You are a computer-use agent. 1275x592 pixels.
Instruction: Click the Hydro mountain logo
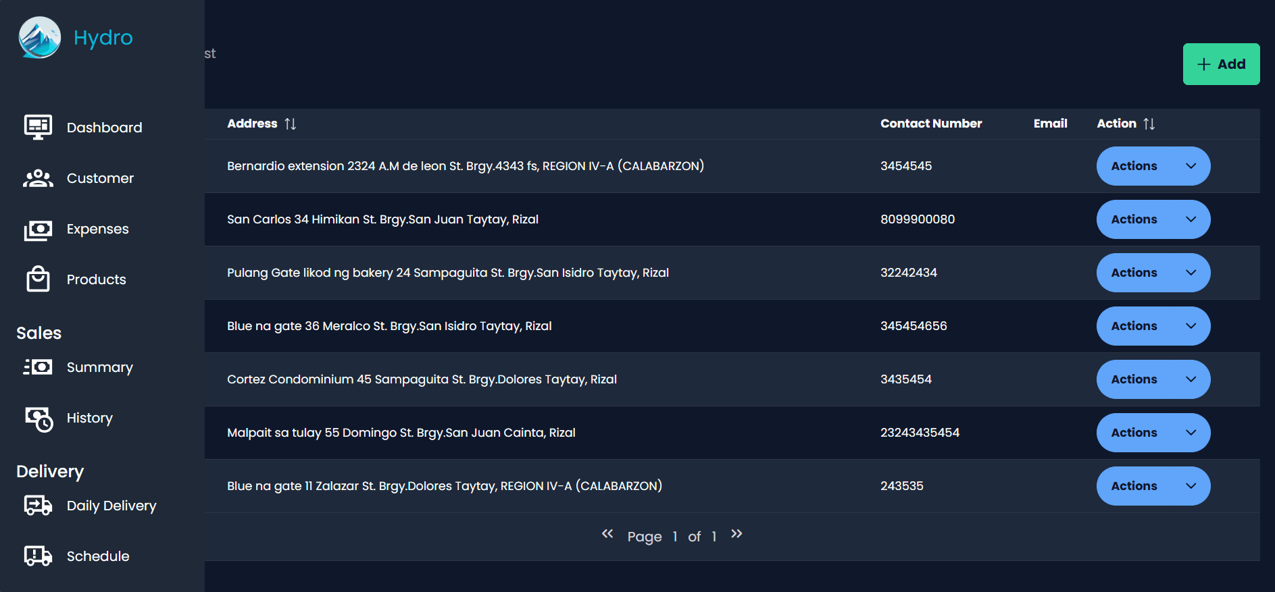tap(40, 38)
